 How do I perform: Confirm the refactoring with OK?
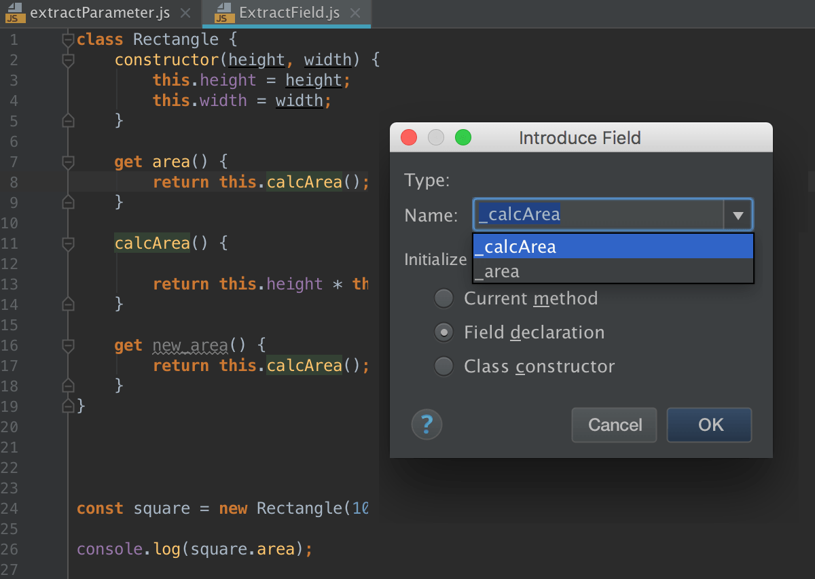709,424
